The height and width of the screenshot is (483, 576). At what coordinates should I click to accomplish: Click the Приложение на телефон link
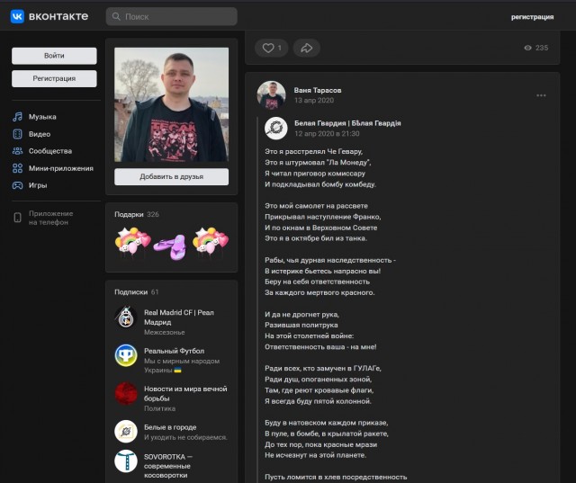click(x=50, y=218)
